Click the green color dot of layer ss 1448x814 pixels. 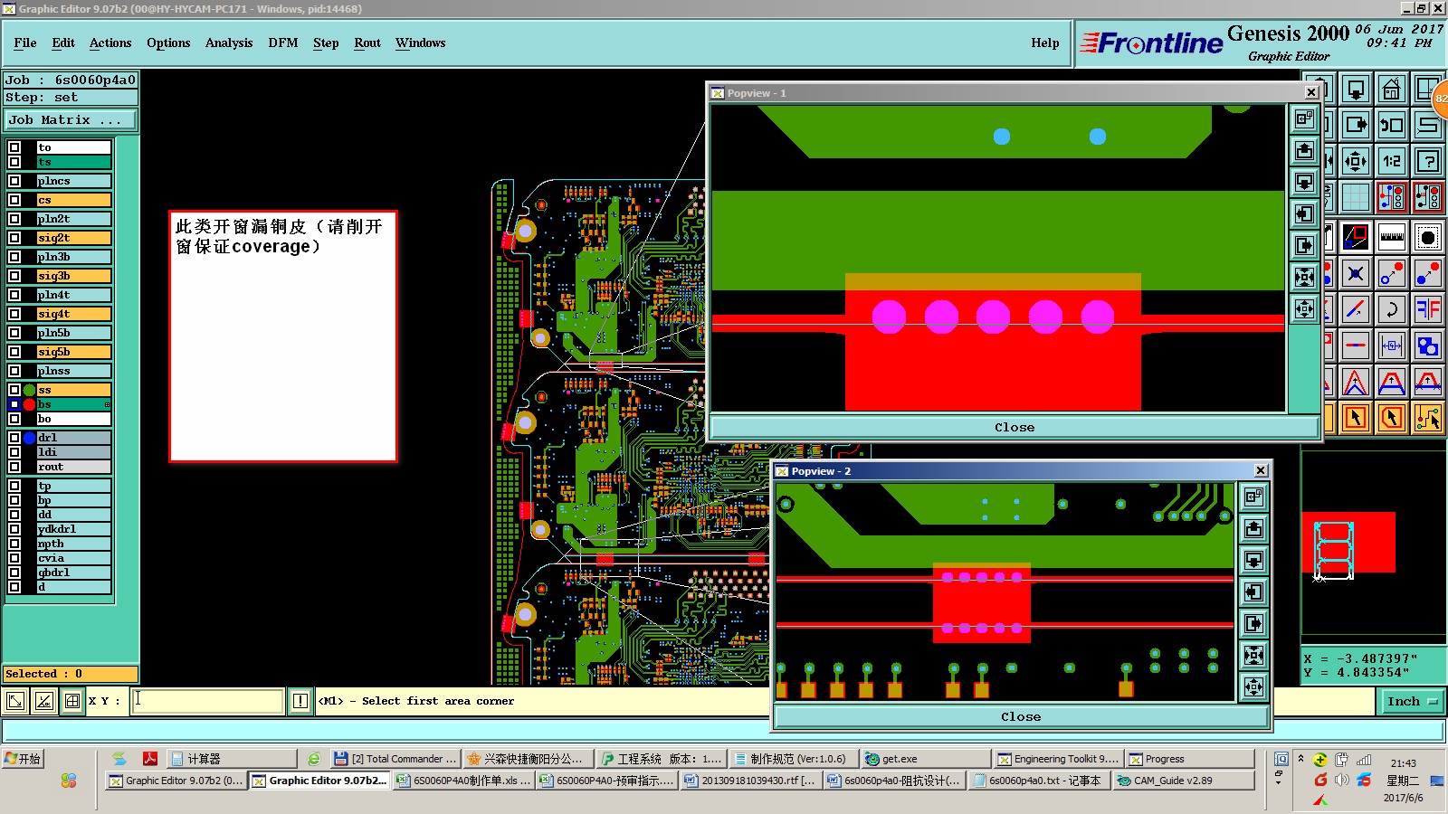[29, 390]
